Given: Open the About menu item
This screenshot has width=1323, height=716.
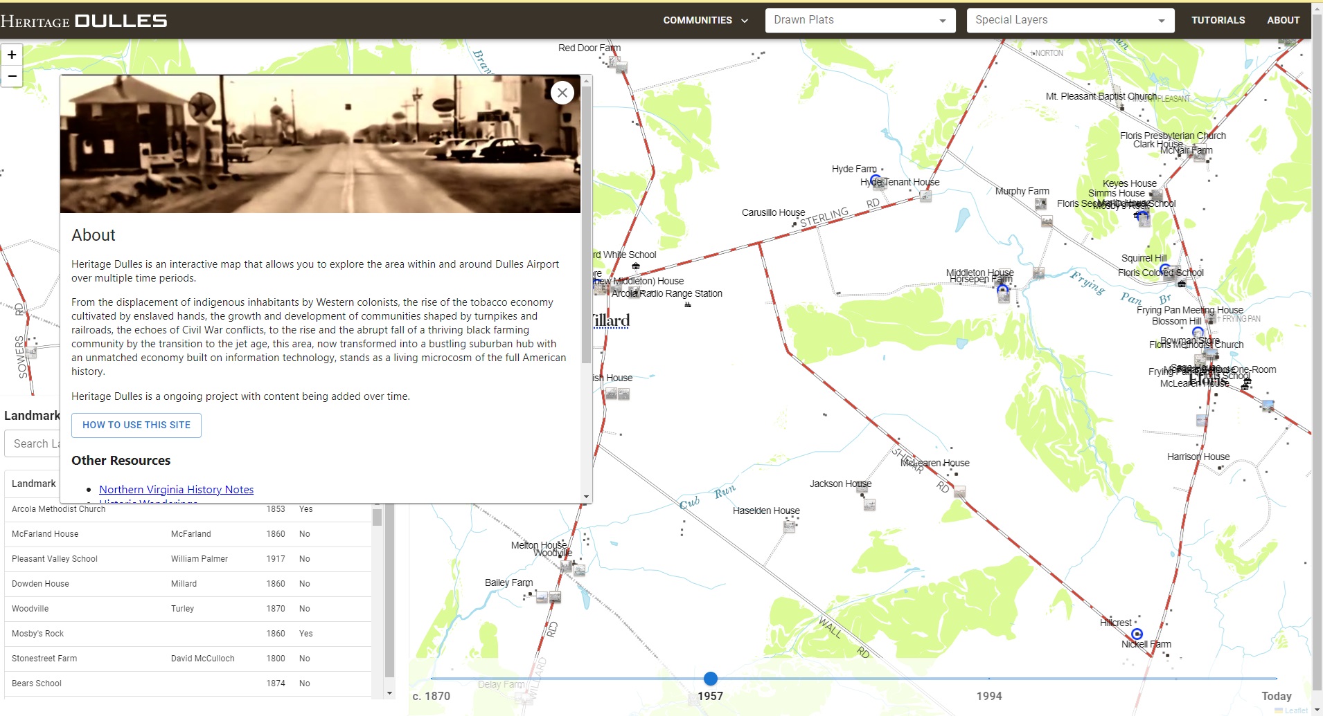Looking at the screenshot, I should (x=1283, y=20).
